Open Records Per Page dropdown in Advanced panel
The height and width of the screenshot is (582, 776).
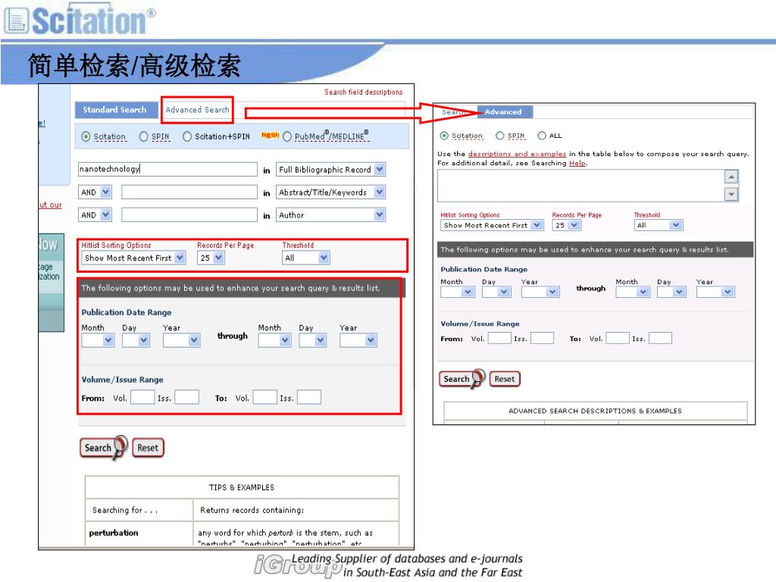(567, 225)
